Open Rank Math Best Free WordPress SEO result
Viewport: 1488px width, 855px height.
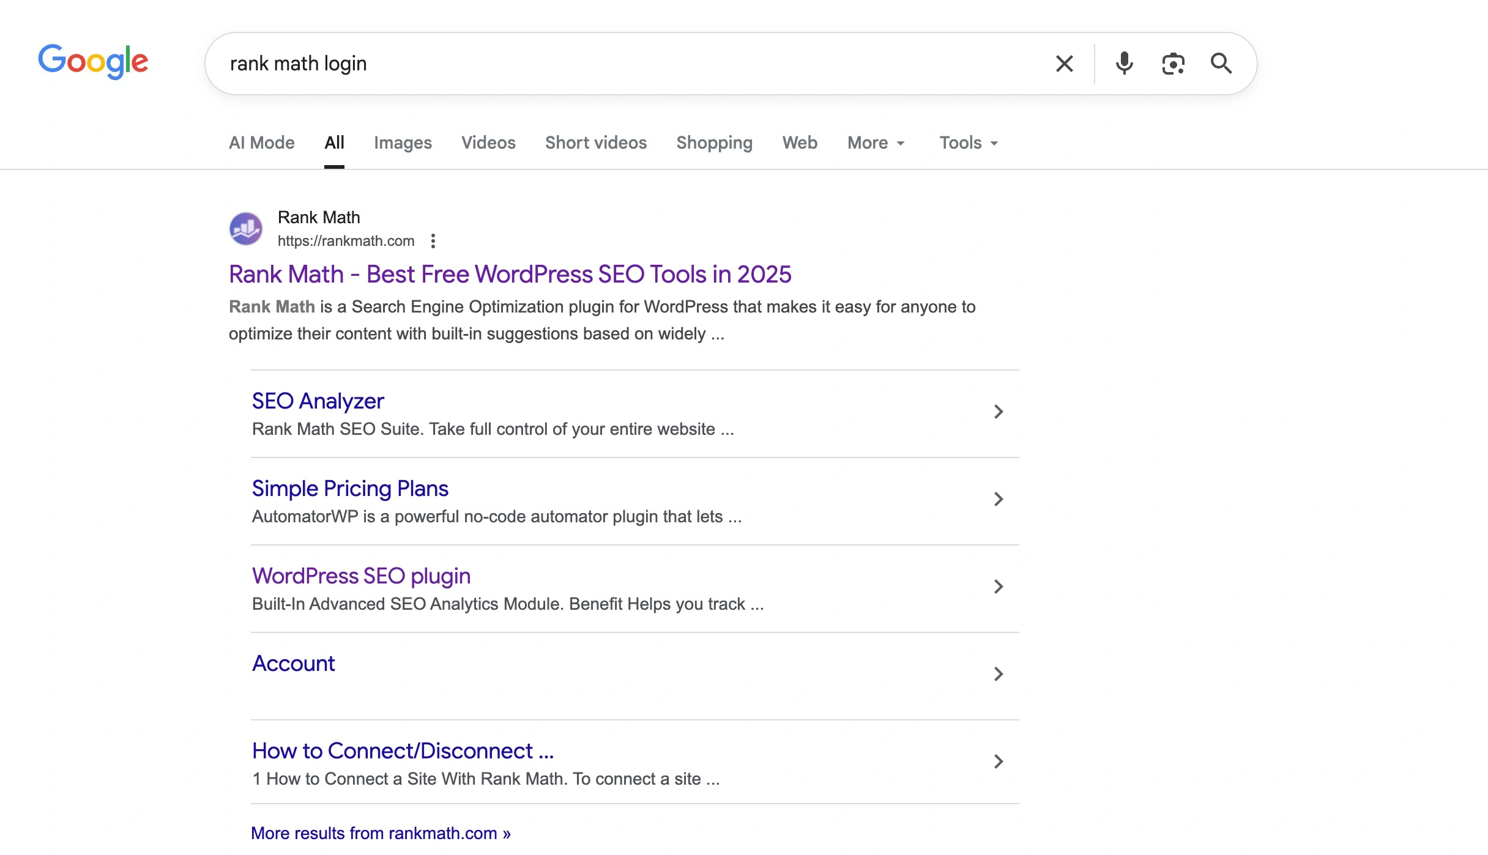510,275
